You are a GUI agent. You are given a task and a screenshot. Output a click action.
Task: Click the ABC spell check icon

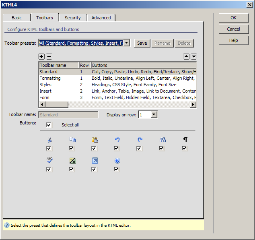49,160
